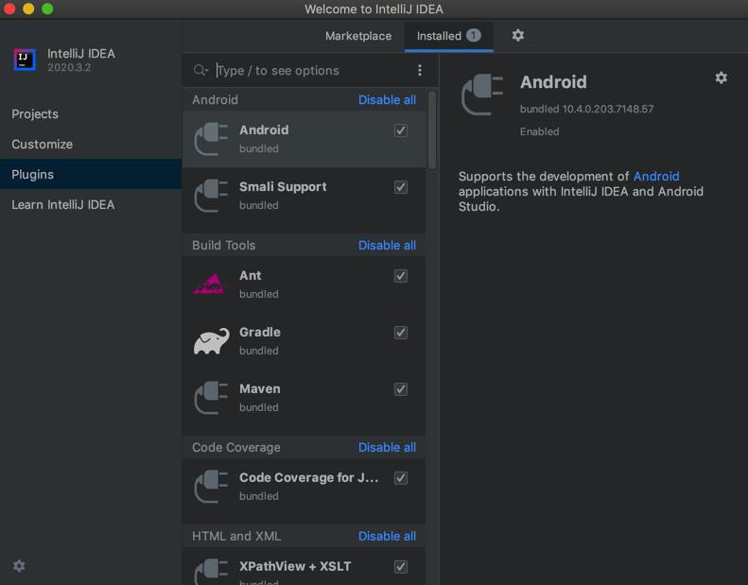Open the three-dot search options menu
Screen dimensions: 748x585
click(419, 71)
